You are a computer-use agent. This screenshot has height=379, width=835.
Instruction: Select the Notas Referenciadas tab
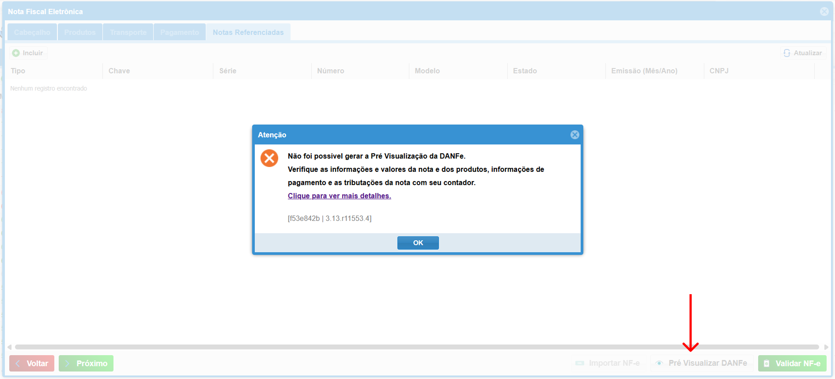248,32
